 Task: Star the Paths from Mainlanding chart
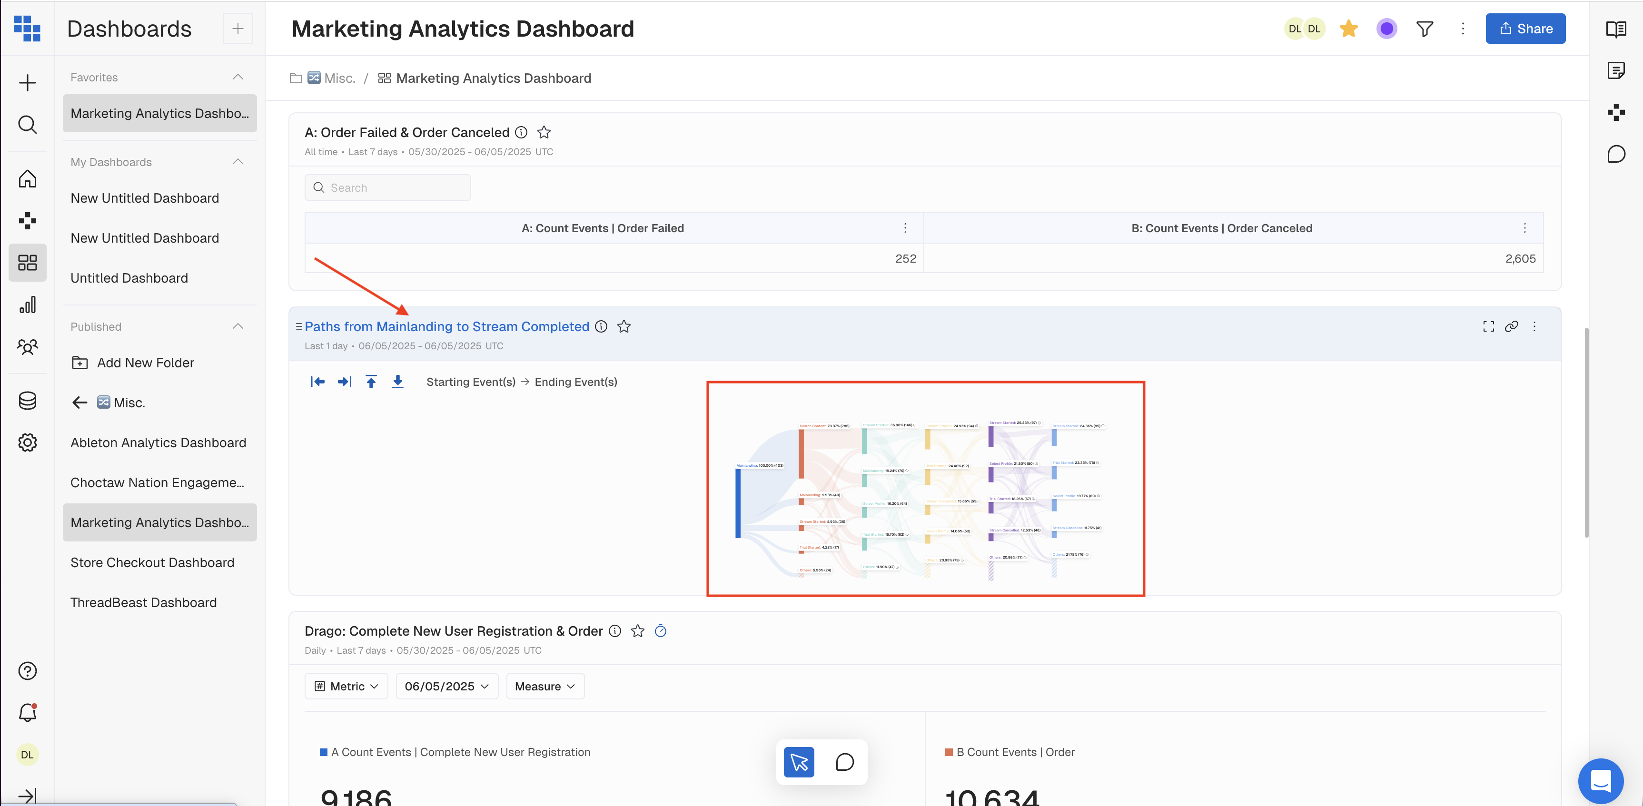point(624,326)
